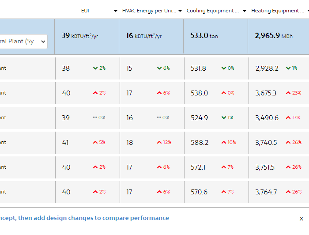Click red up arrow beside 10% cooling change

click(x=224, y=143)
